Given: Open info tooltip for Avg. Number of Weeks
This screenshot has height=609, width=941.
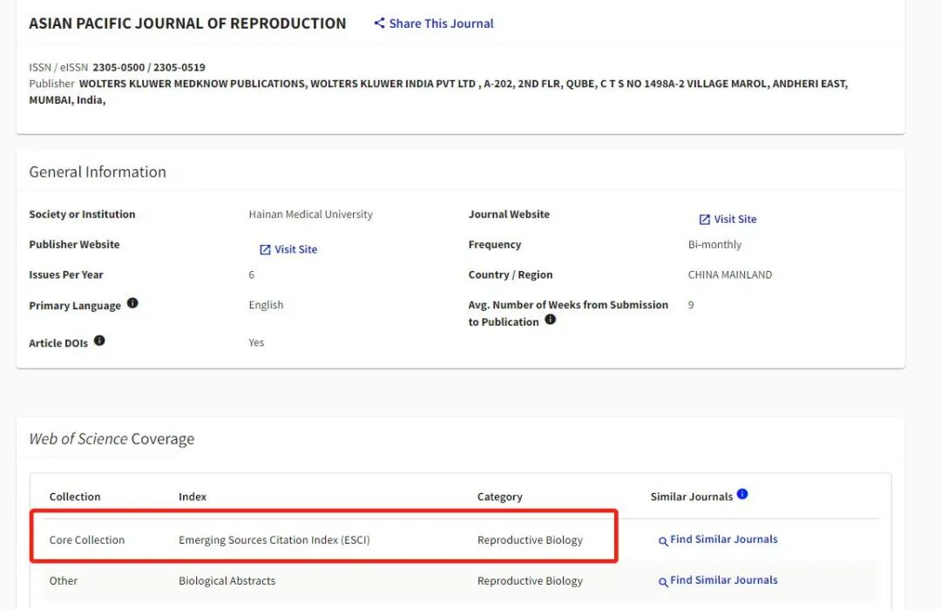Looking at the screenshot, I should [x=550, y=320].
